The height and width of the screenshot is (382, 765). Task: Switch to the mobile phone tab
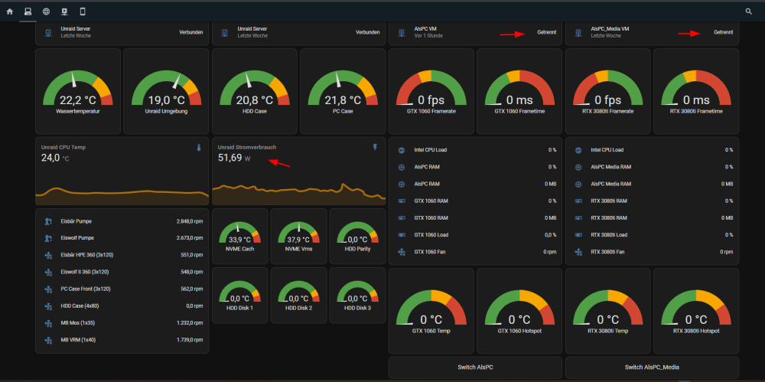click(83, 11)
